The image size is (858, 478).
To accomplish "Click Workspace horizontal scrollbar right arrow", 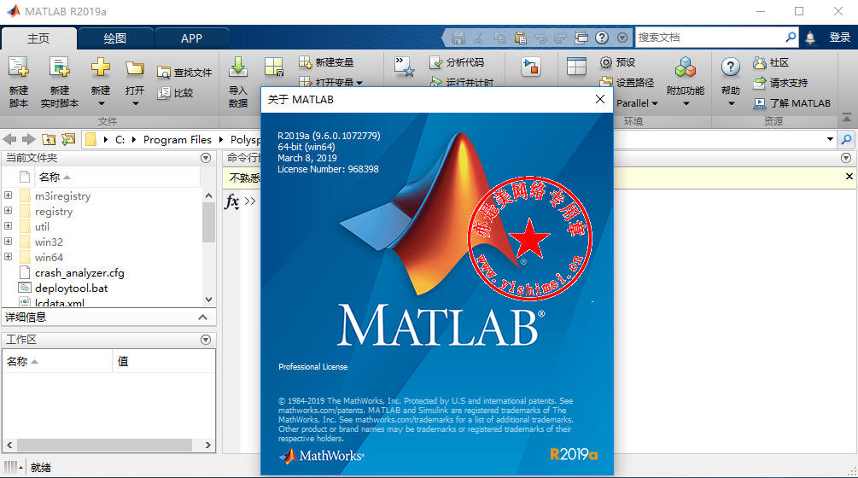I will click(208, 446).
